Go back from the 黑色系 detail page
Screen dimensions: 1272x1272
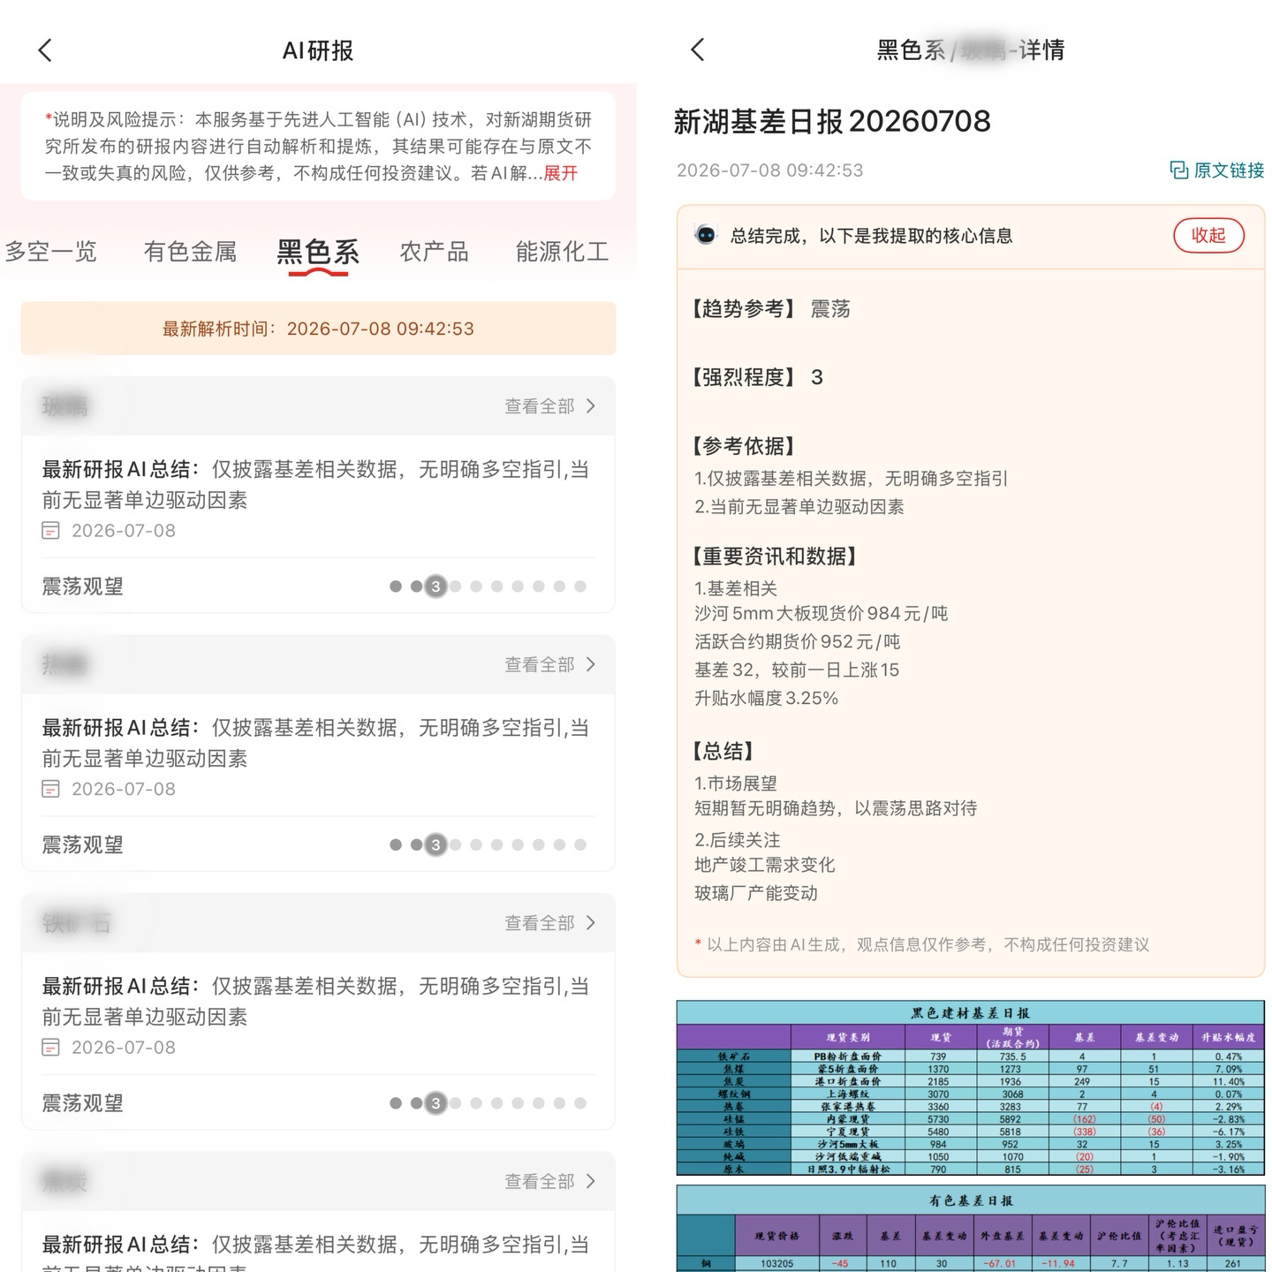pos(698,49)
